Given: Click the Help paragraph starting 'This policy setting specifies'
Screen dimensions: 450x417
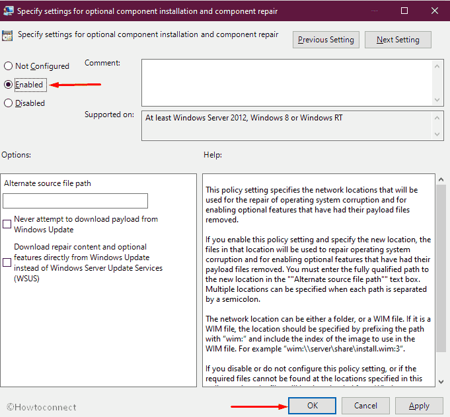Looking at the screenshot, I should (x=312, y=205).
